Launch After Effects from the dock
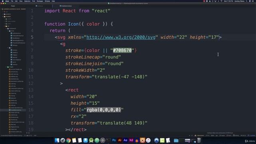 (x=125, y=140)
